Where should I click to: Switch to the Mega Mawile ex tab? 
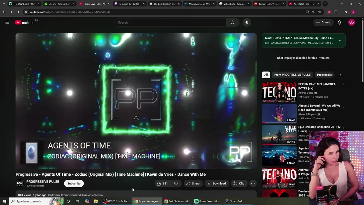pos(199,4)
